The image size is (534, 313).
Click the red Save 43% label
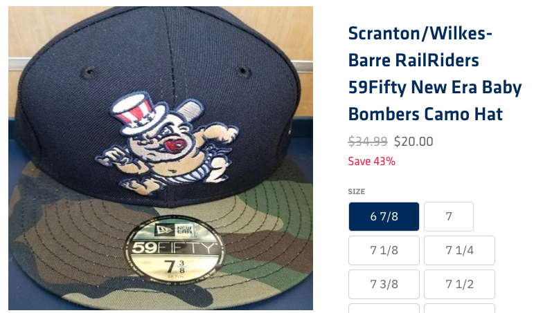(371, 162)
